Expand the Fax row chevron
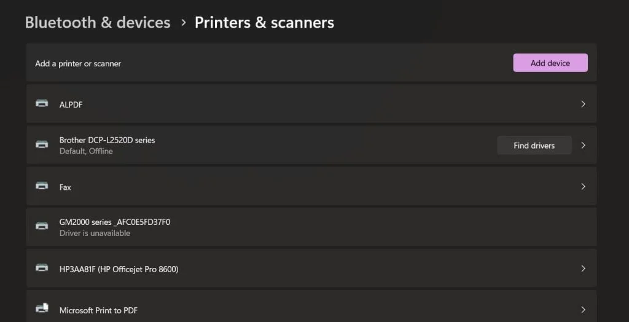This screenshot has width=629, height=322. pos(583,186)
